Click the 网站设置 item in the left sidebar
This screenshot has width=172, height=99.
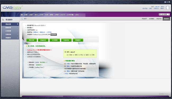click(x=10, y=24)
